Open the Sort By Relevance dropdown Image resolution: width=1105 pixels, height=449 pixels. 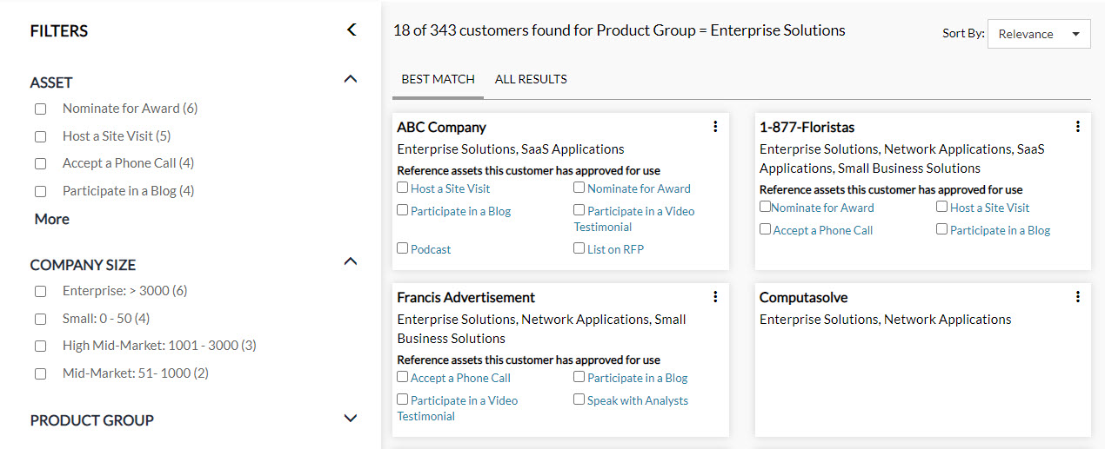point(1039,34)
